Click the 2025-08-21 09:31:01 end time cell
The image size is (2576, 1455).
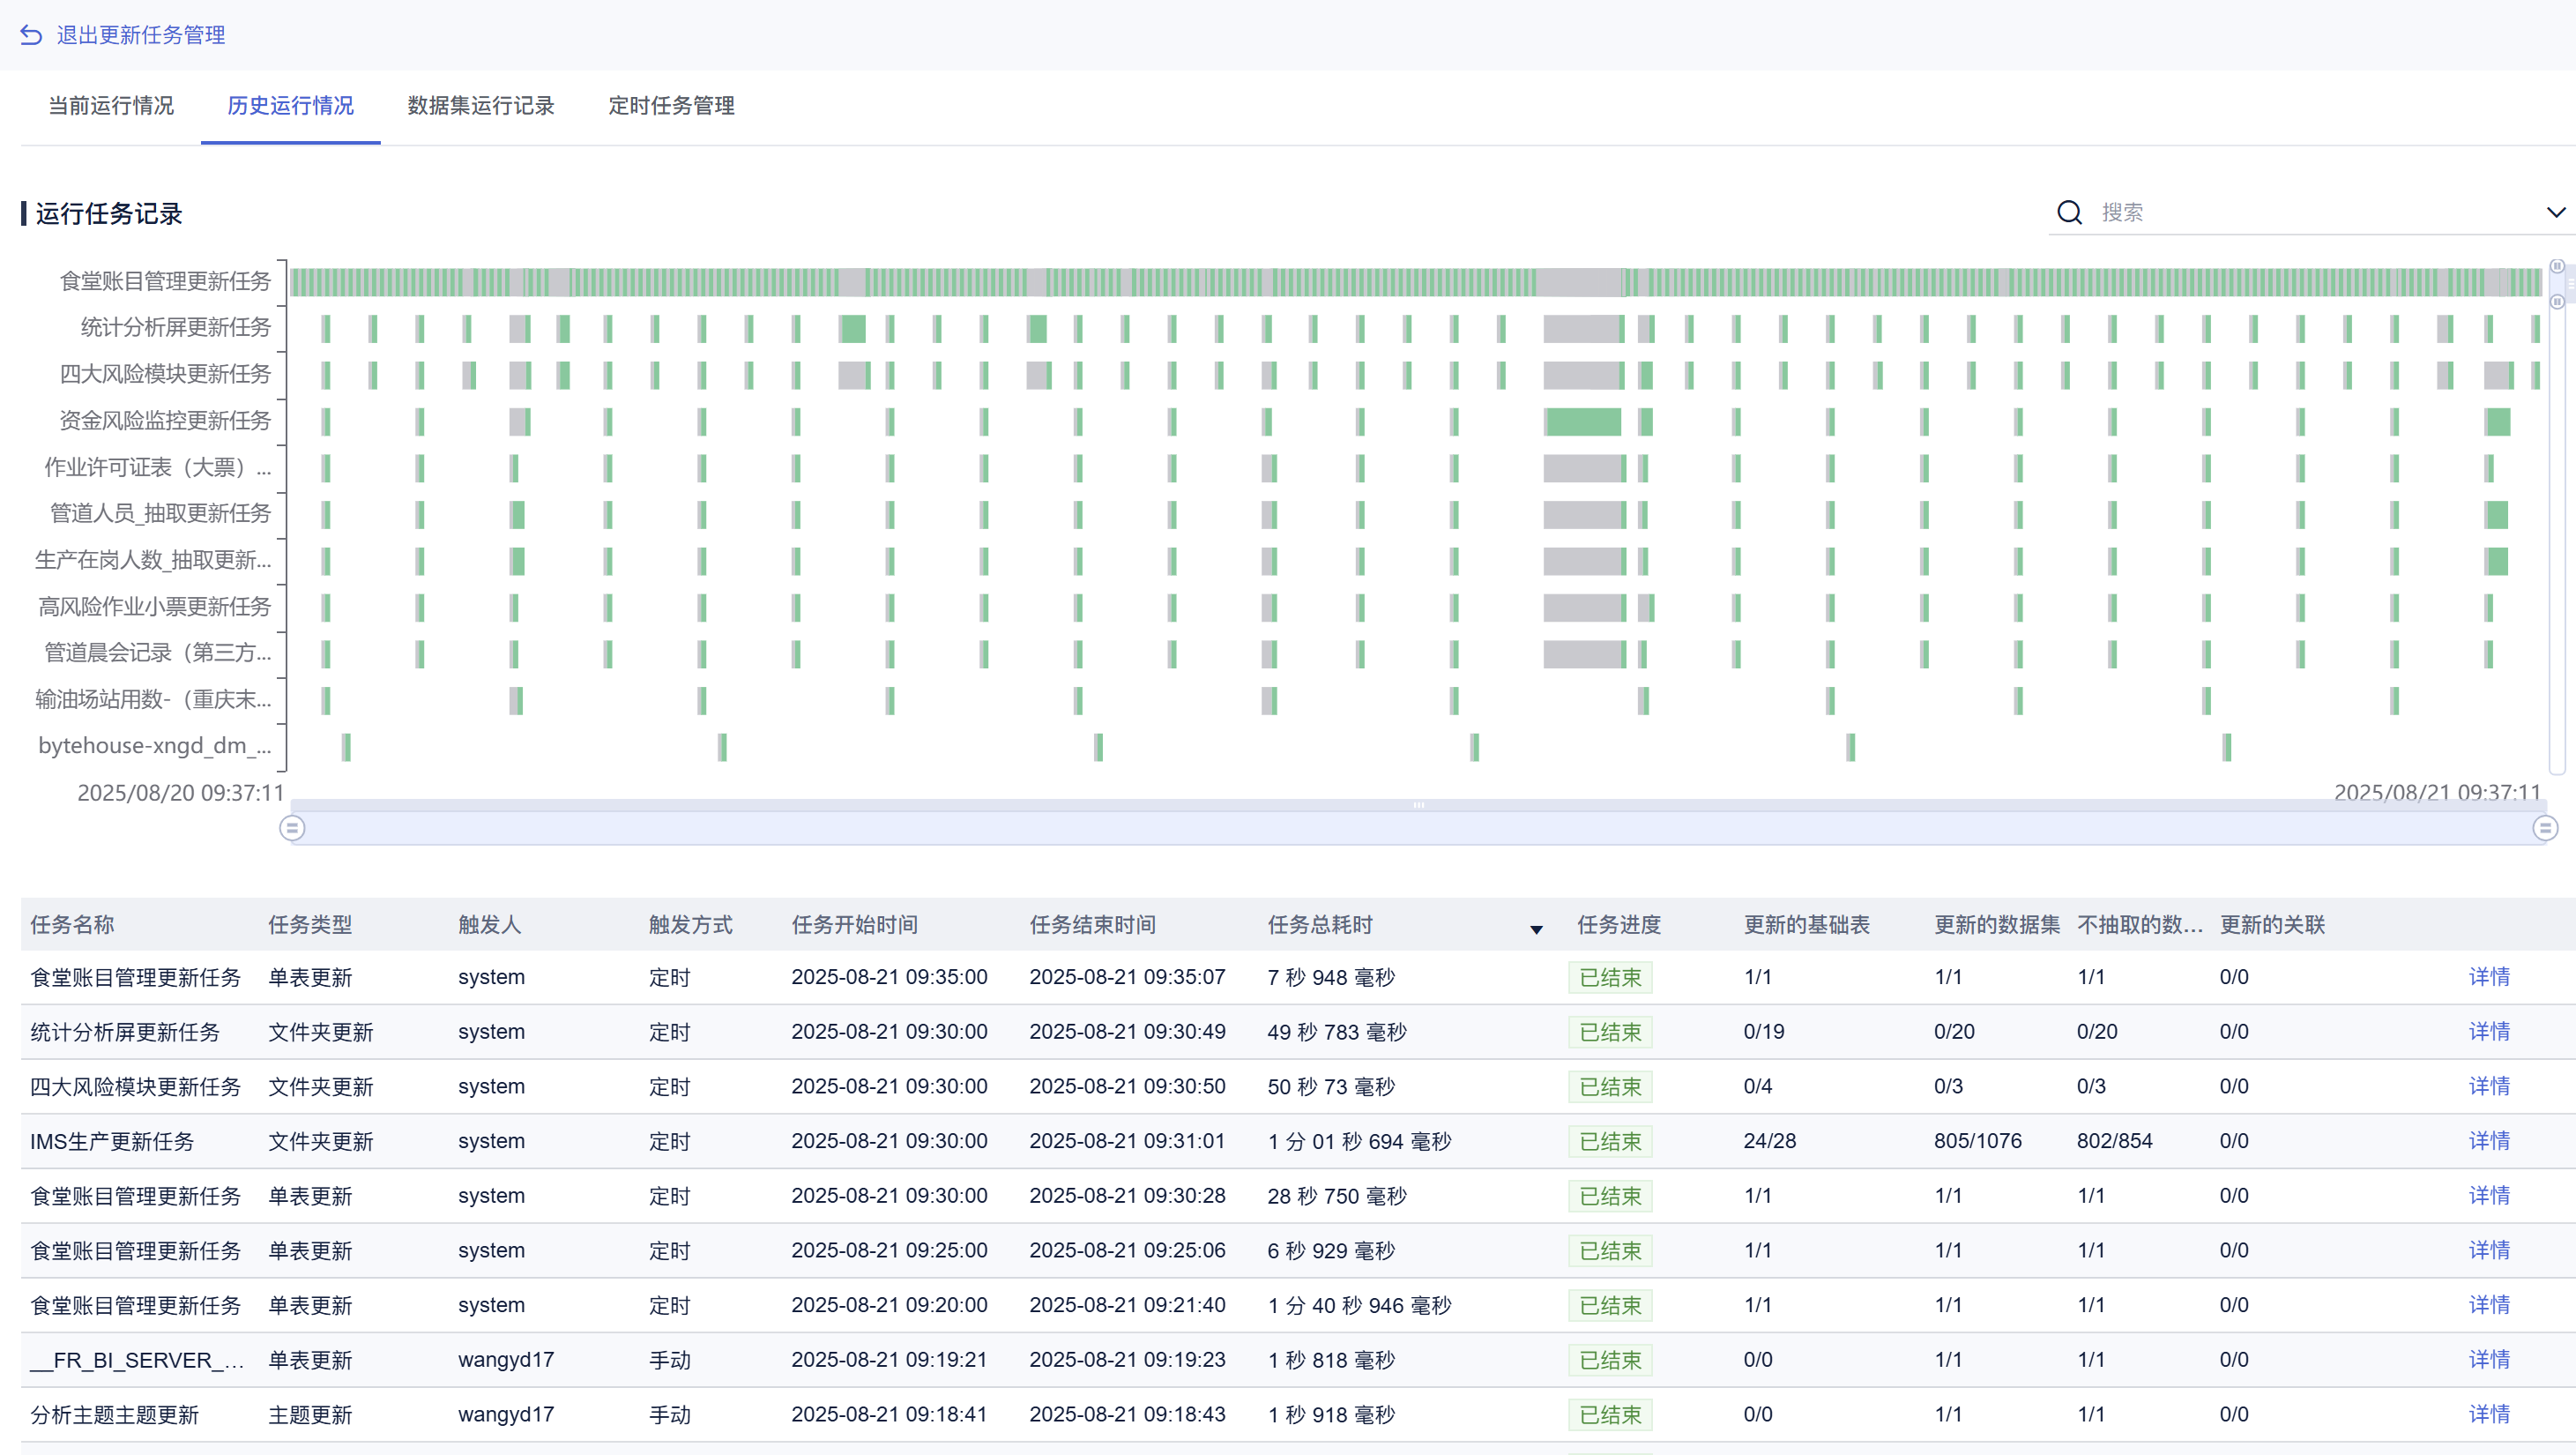(1127, 1141)
